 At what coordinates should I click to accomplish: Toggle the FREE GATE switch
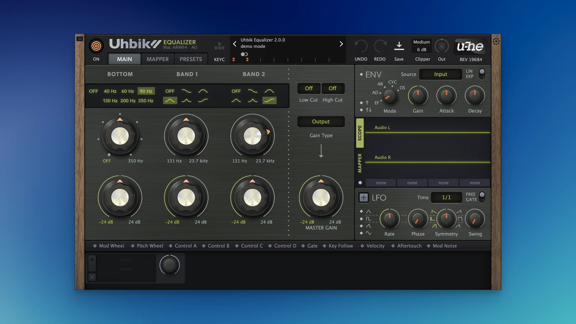[482, 197]
